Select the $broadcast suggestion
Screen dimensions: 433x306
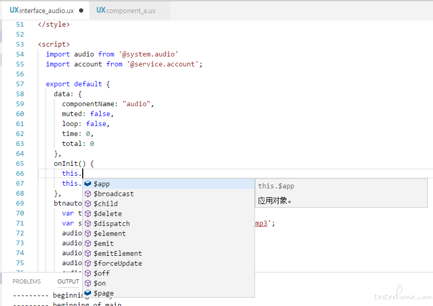169,194
